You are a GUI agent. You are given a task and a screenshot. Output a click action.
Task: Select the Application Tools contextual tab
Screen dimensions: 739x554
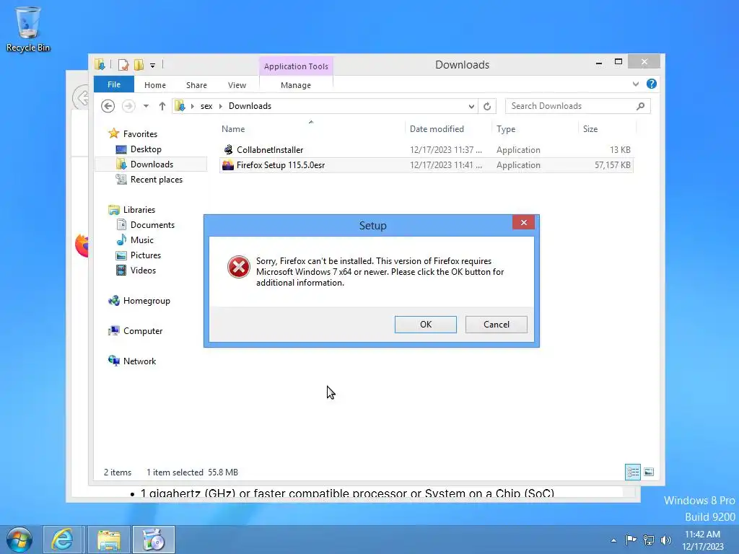click(x=296, y=66)
